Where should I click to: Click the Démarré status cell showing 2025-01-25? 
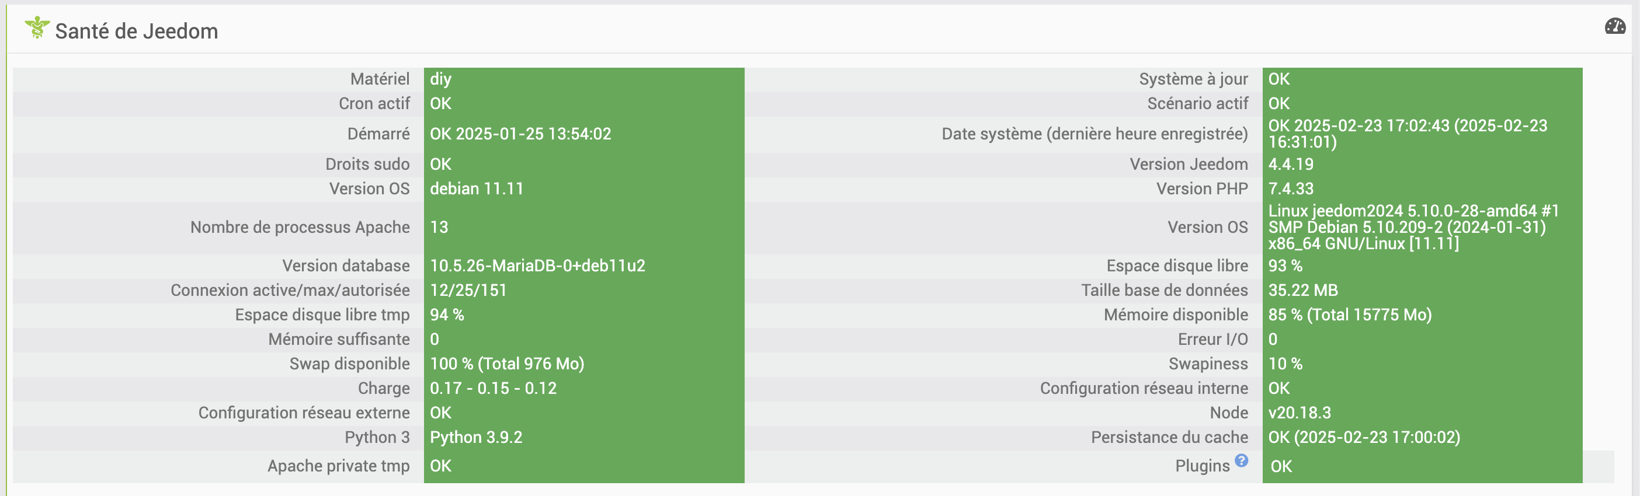[x=520, y=134]
